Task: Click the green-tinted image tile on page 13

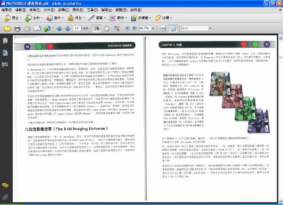Action: [245, 108]
